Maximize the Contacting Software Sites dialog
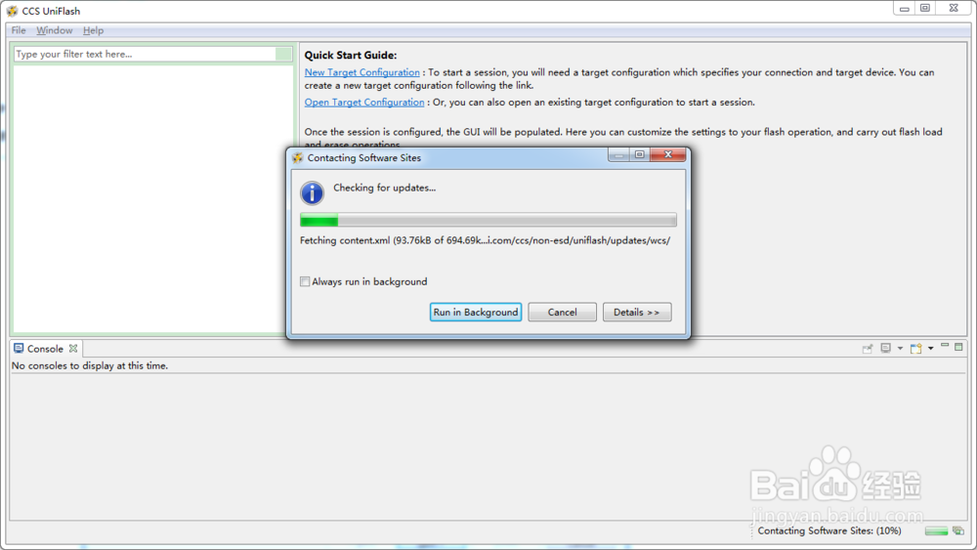 click(639, 154)
